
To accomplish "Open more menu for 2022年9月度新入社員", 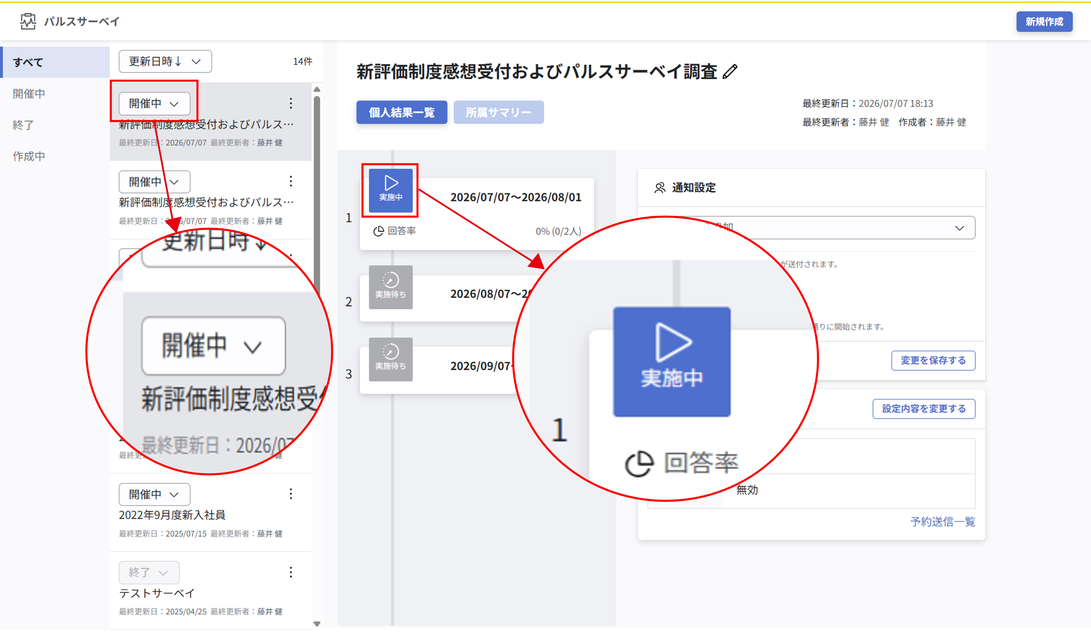I will point(290,494).
